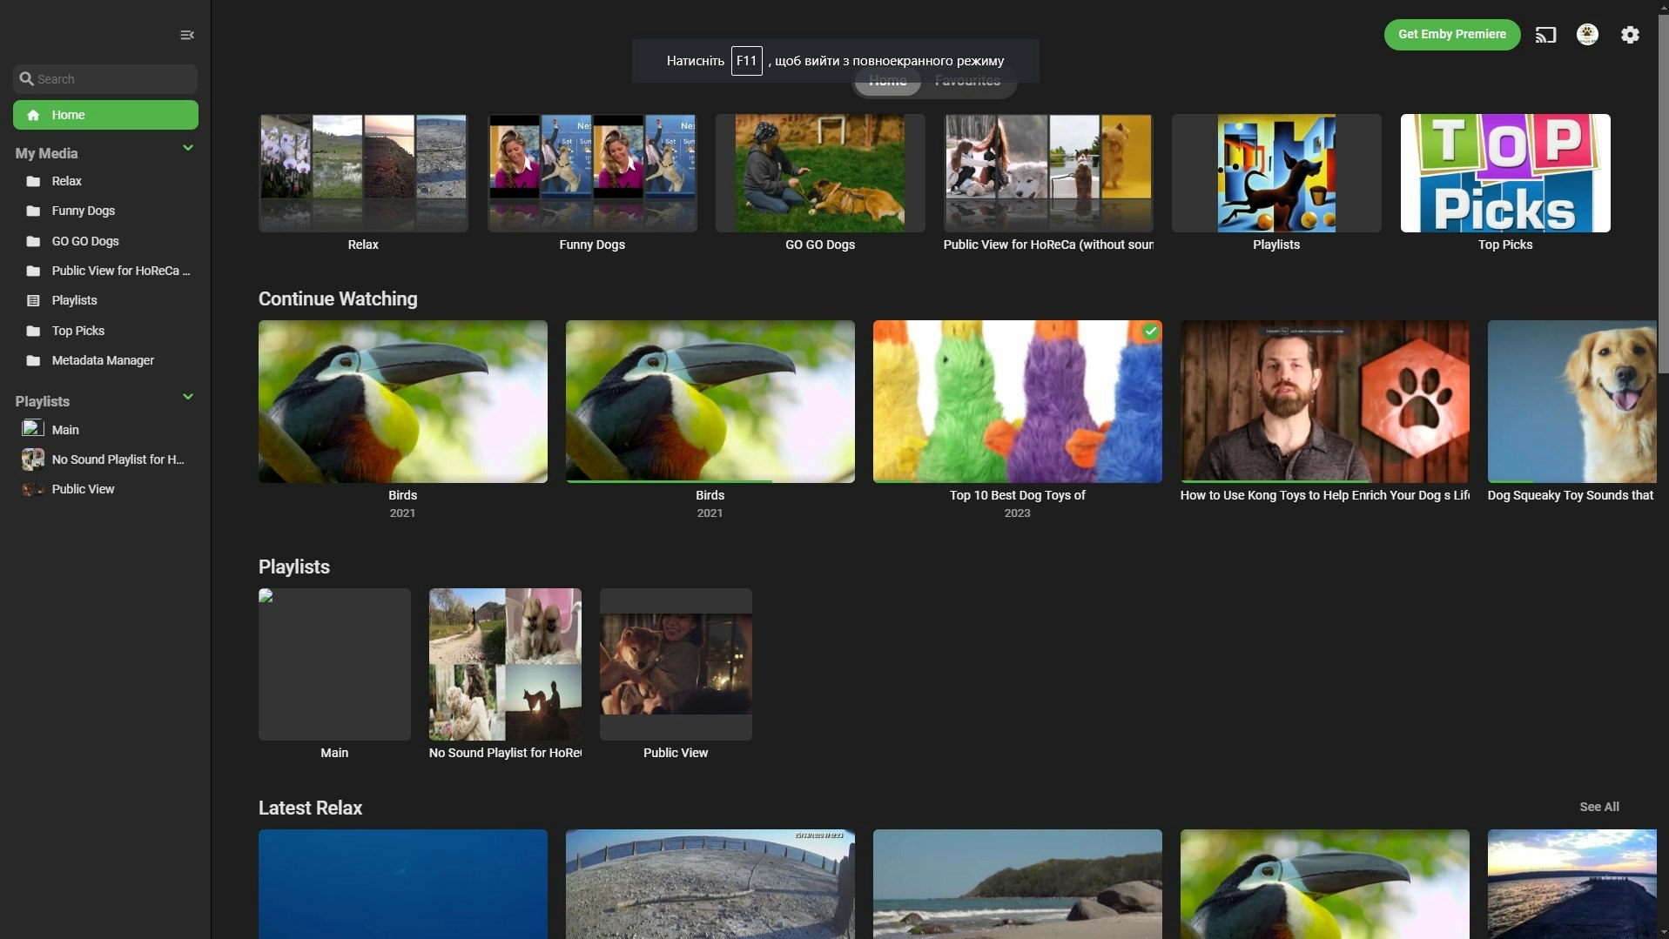The image size is (1669, 939).
Task: Open the Main playlist card
Action: [334, 664]
